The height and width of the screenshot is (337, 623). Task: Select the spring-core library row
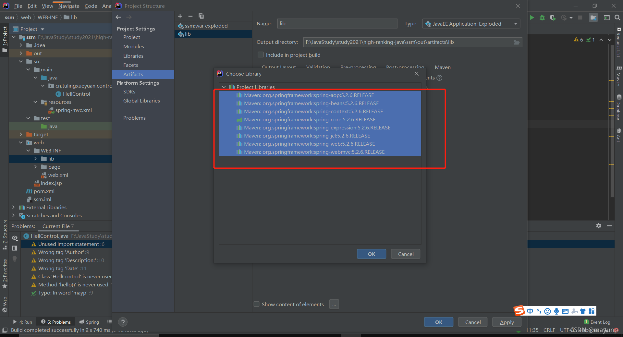coord(320,119)
